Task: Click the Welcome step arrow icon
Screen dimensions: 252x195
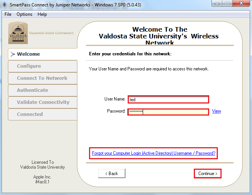Action: click(13, 54)
